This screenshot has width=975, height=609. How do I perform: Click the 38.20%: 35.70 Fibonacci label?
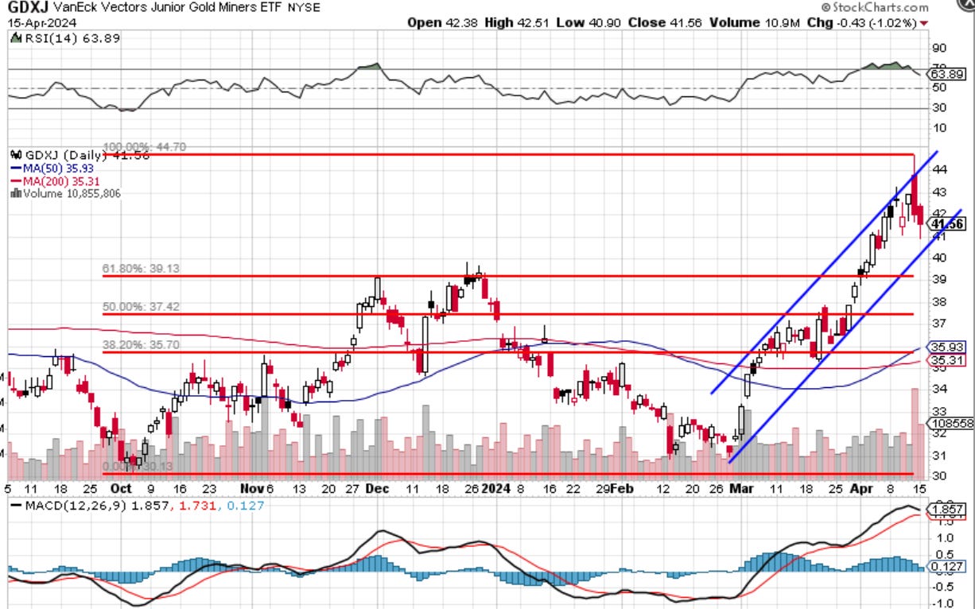click(x=141, y=344)
